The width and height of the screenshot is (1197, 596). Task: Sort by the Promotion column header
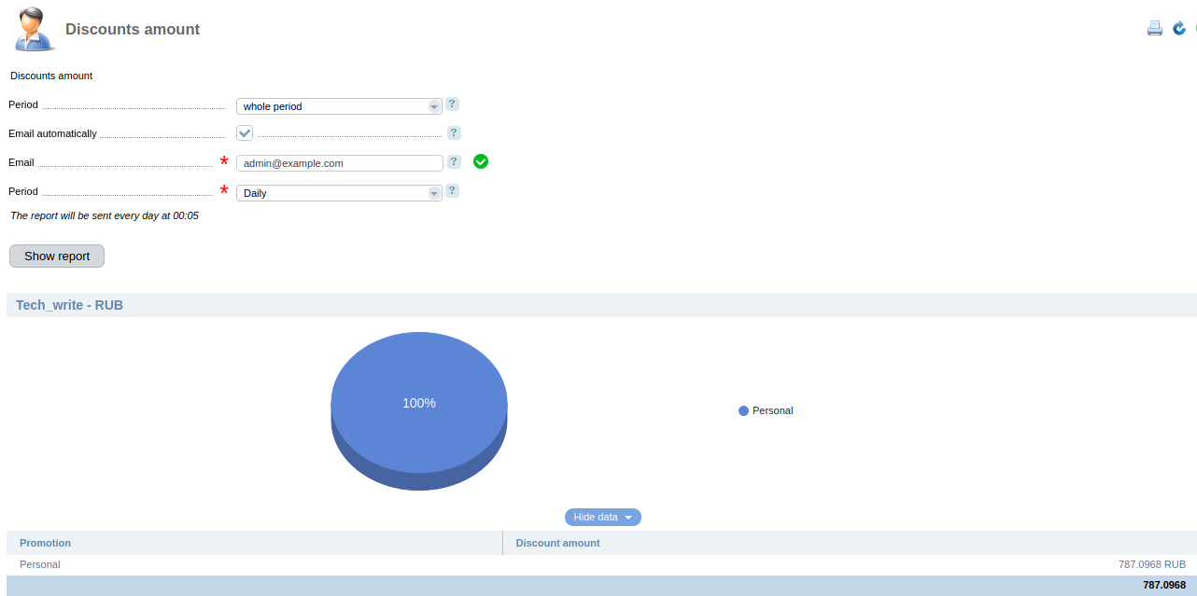[x=254, y=543]
